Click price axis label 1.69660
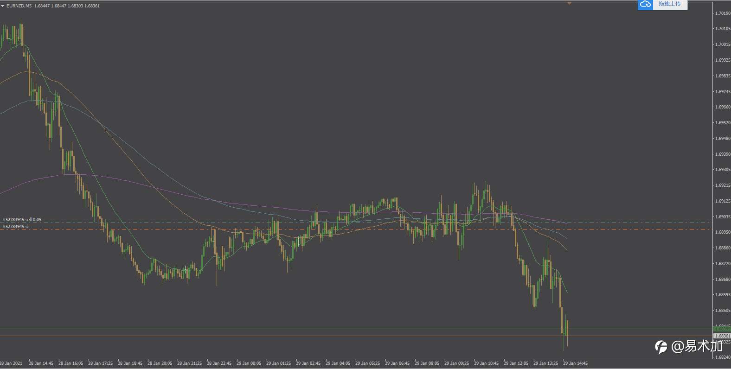 pyautogui.click(x=723, y=107)
